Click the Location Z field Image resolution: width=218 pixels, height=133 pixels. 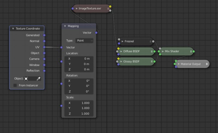click(79, 69)
